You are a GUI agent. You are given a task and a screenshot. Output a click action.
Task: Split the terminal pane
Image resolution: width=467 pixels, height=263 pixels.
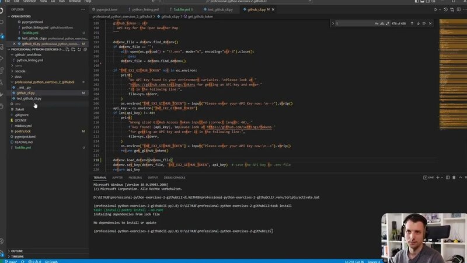click(x=448, y=178)
